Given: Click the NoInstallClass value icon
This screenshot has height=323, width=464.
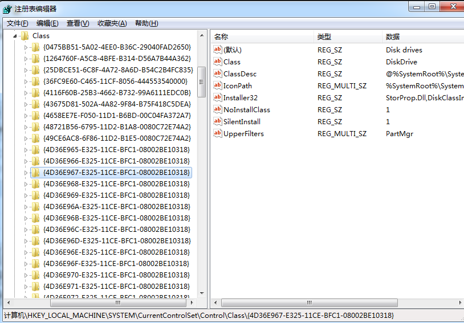Looking at the screenshot, I should 217,109.
